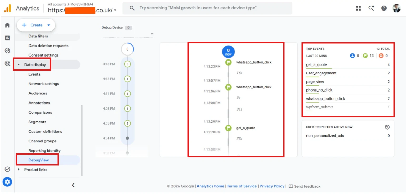This screenshot has width=406, height=194.
Task: Click the green flag event count icon
Action: (x=365, y=56)
